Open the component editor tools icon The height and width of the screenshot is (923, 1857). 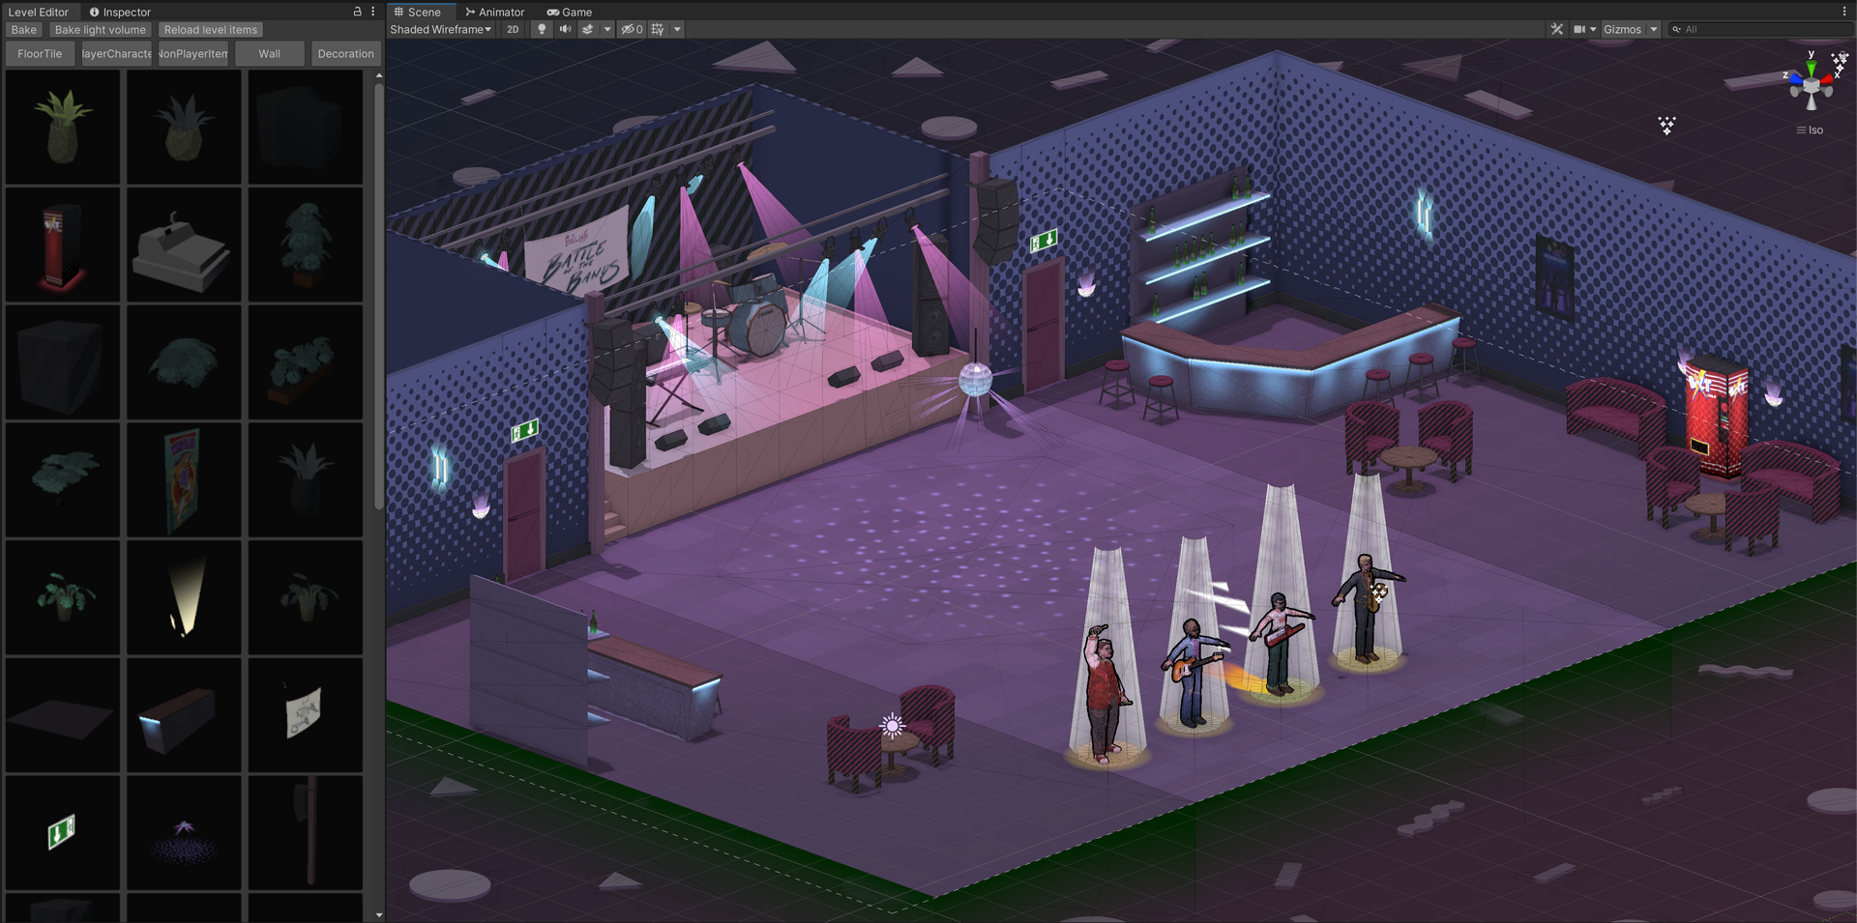1556,29
